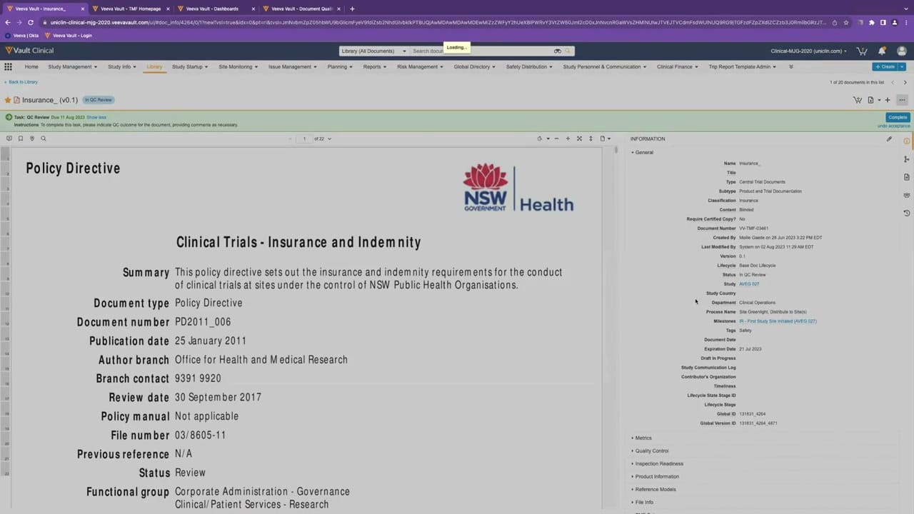Click undo acceptance link
This screenshot has width=914, height=514.
(x=893, y=126)
